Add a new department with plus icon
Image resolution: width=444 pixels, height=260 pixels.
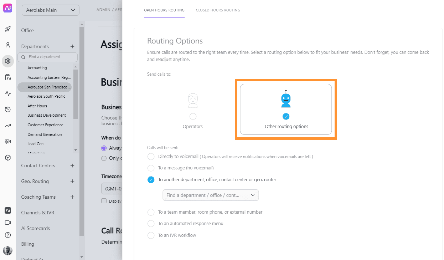(72, 46)
